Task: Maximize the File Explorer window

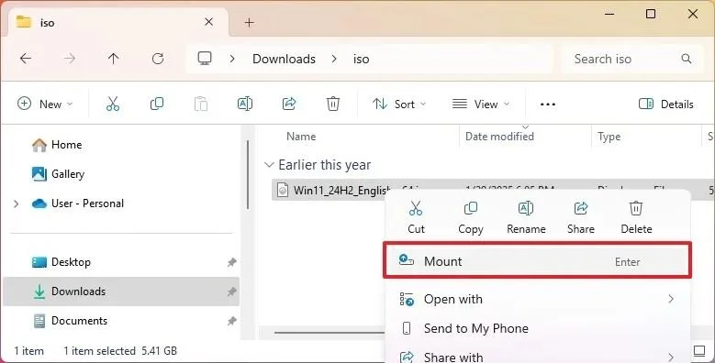Action: tap(651, 14)
